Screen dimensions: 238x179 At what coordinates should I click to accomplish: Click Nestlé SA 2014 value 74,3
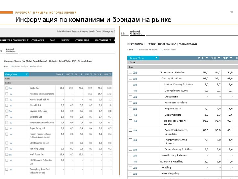[x=109, y=88]
